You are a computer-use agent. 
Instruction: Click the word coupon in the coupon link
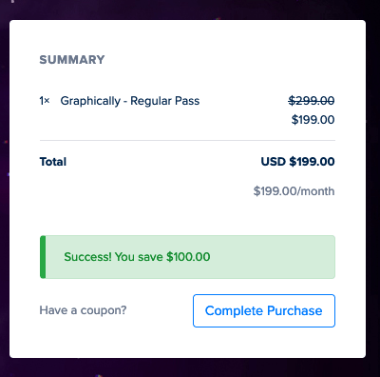(102, 310)
